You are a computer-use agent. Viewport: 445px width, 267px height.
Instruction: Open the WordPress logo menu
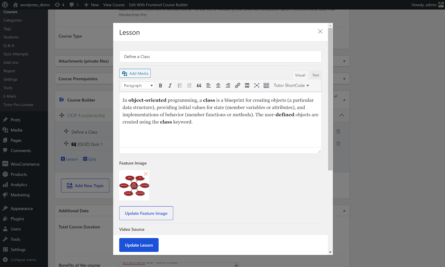click(5, 5)
